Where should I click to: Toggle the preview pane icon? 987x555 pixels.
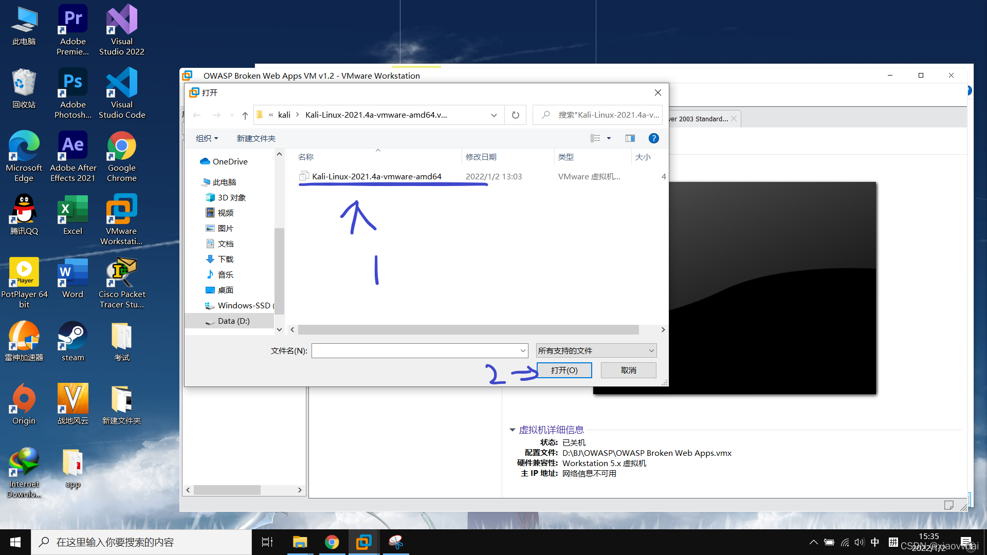pyautogui.click(x=630, y=138)
